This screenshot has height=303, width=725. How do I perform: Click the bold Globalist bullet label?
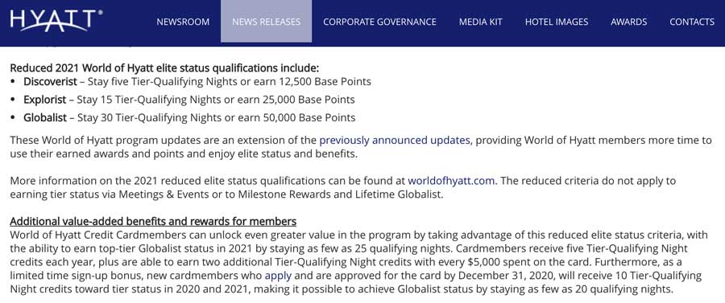[x=45, y=117]
